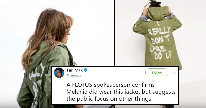Follow Tim Mak with the Follow button
The height and width of the screenshot is (108, 206).
tap(157, 73)
